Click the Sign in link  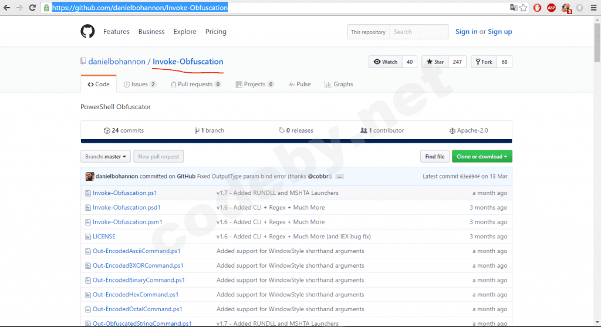tap(466, 32)
